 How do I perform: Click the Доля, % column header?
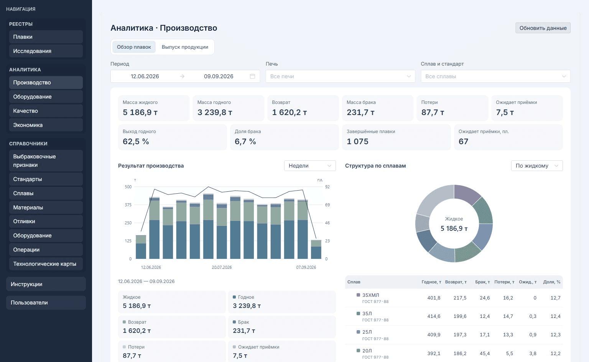552,282
